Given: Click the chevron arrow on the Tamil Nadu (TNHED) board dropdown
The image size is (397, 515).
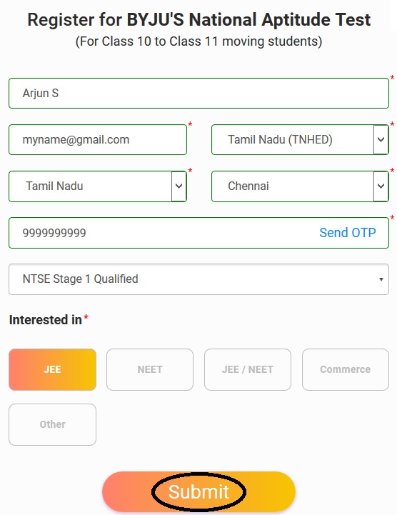Looking at the screenshot, I should (x=381, y=139).
